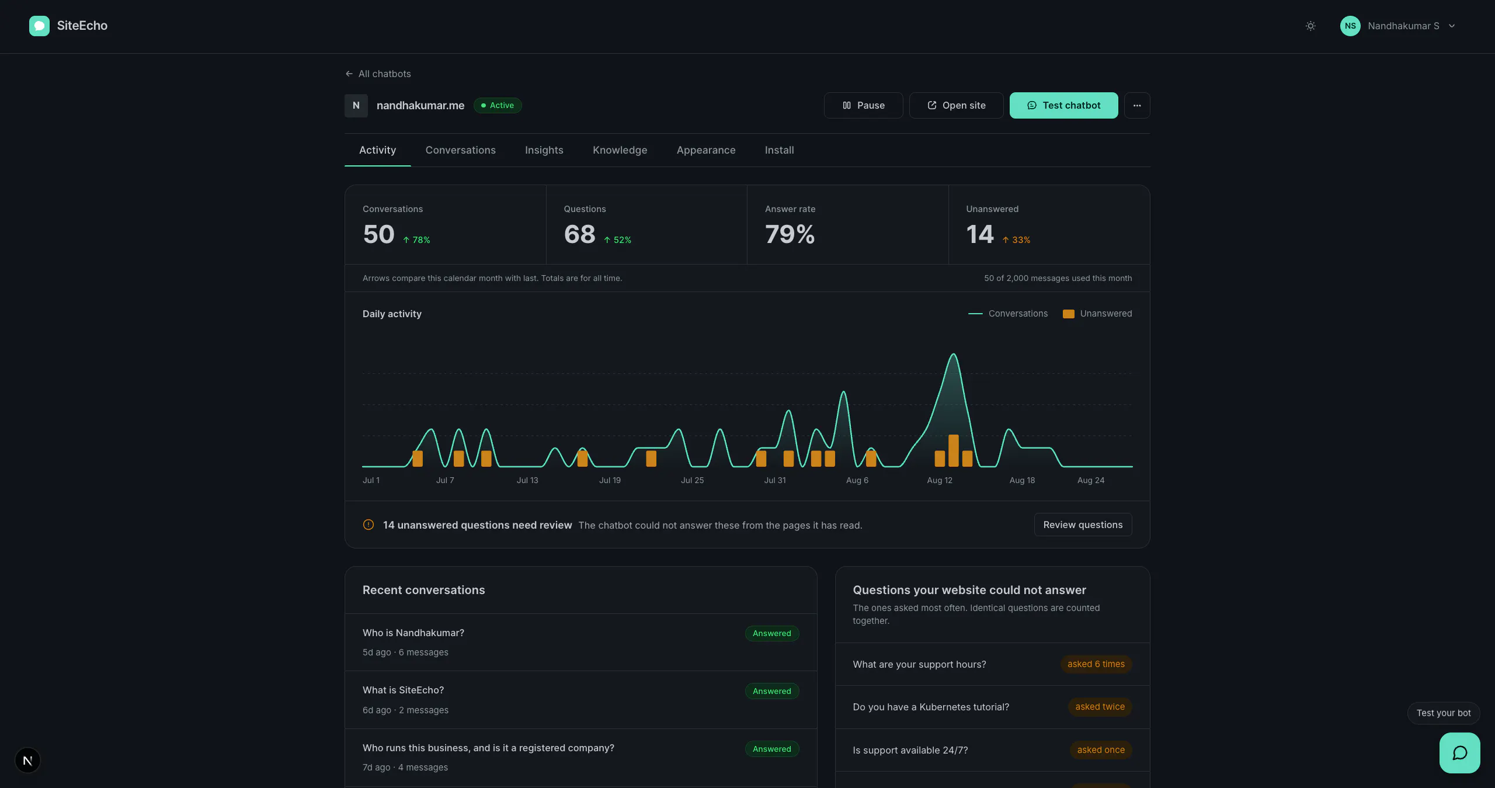1495x788 pixels.
Task: Open the Knowledge tab
Action: tap(620, 150)
